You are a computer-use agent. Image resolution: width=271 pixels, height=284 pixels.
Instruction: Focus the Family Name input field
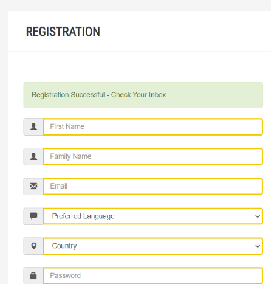point(153,156)
